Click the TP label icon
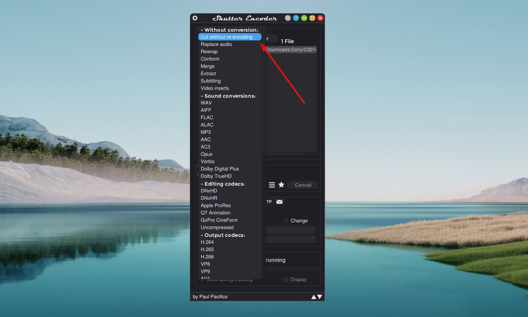Screen dimensions: 528x317 pyautogui.click(x=268, y=201)
